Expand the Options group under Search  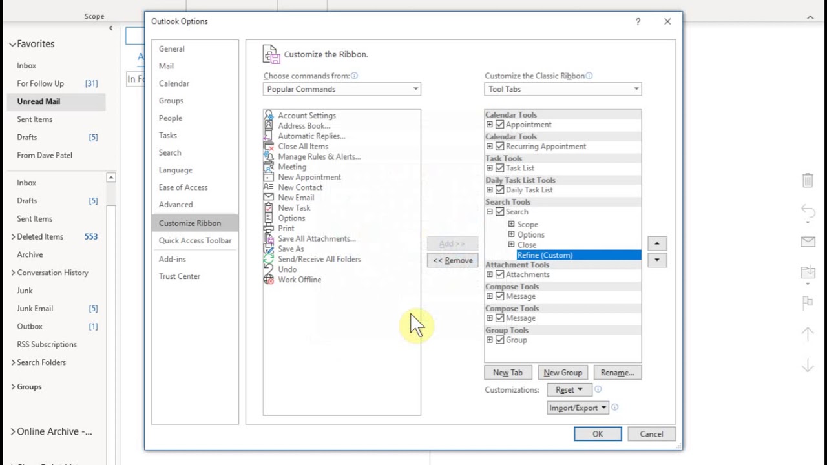511,234
